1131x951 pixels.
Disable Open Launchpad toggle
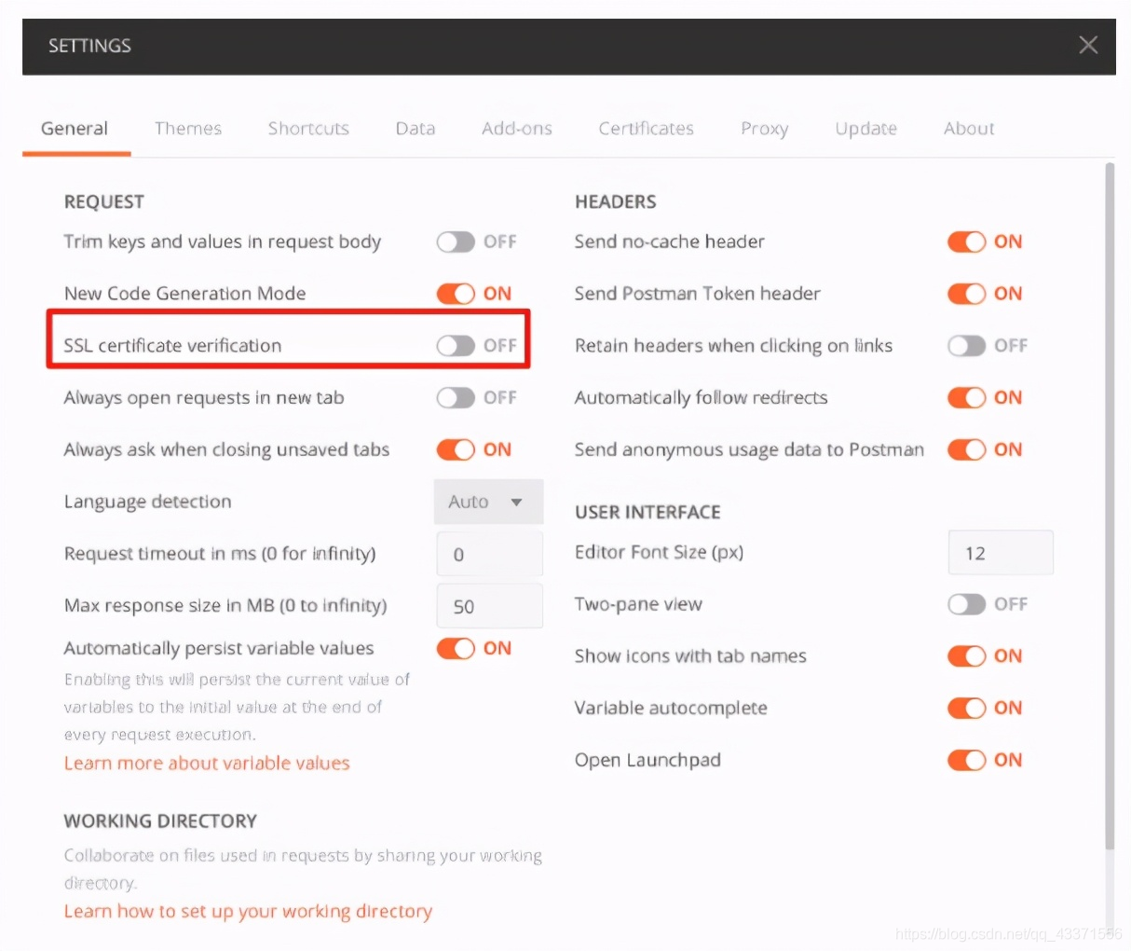[966, 760]
